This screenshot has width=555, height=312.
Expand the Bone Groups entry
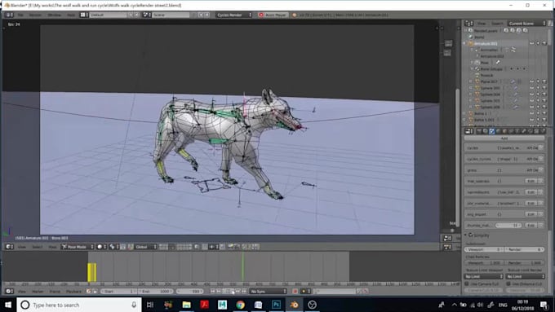(472, 69)
